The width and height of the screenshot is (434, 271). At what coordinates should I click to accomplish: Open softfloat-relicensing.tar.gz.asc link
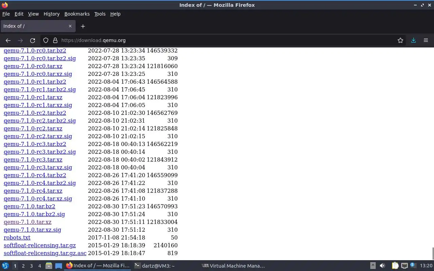click(x=45, y=253)
